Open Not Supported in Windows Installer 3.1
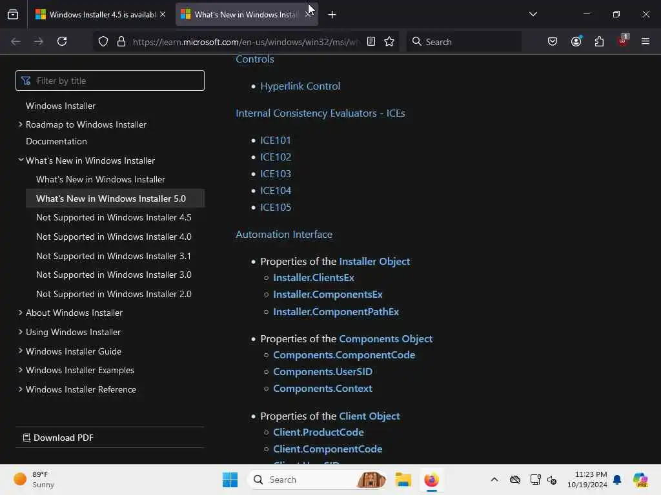Viewport: 661px width, 495px height. point(114,256)
